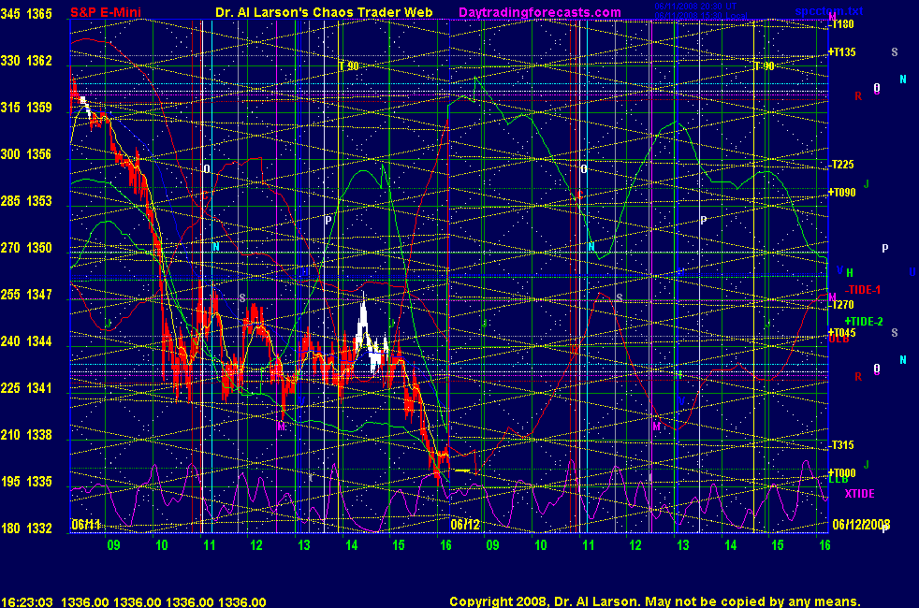919x608 pixels.
Task: Select the 240 1344 price axis label
Action: pyautogui.click(x=26, y=340)
